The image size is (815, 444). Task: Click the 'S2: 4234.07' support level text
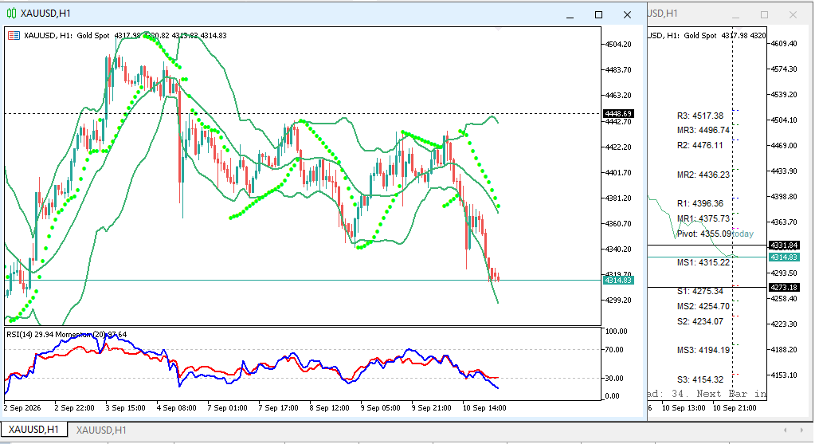click(700, 321)
